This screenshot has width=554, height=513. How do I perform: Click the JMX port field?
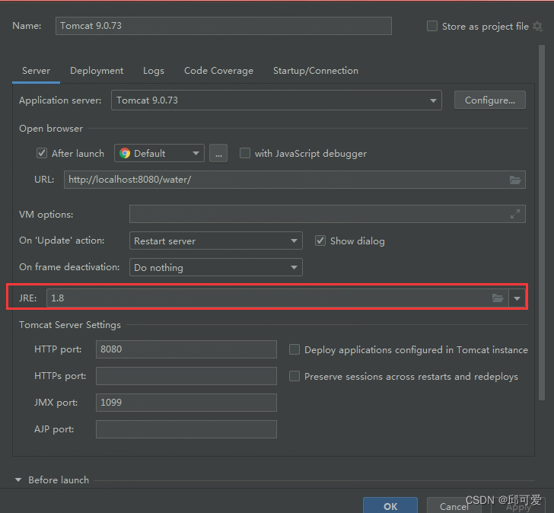[x=186, y=403]
